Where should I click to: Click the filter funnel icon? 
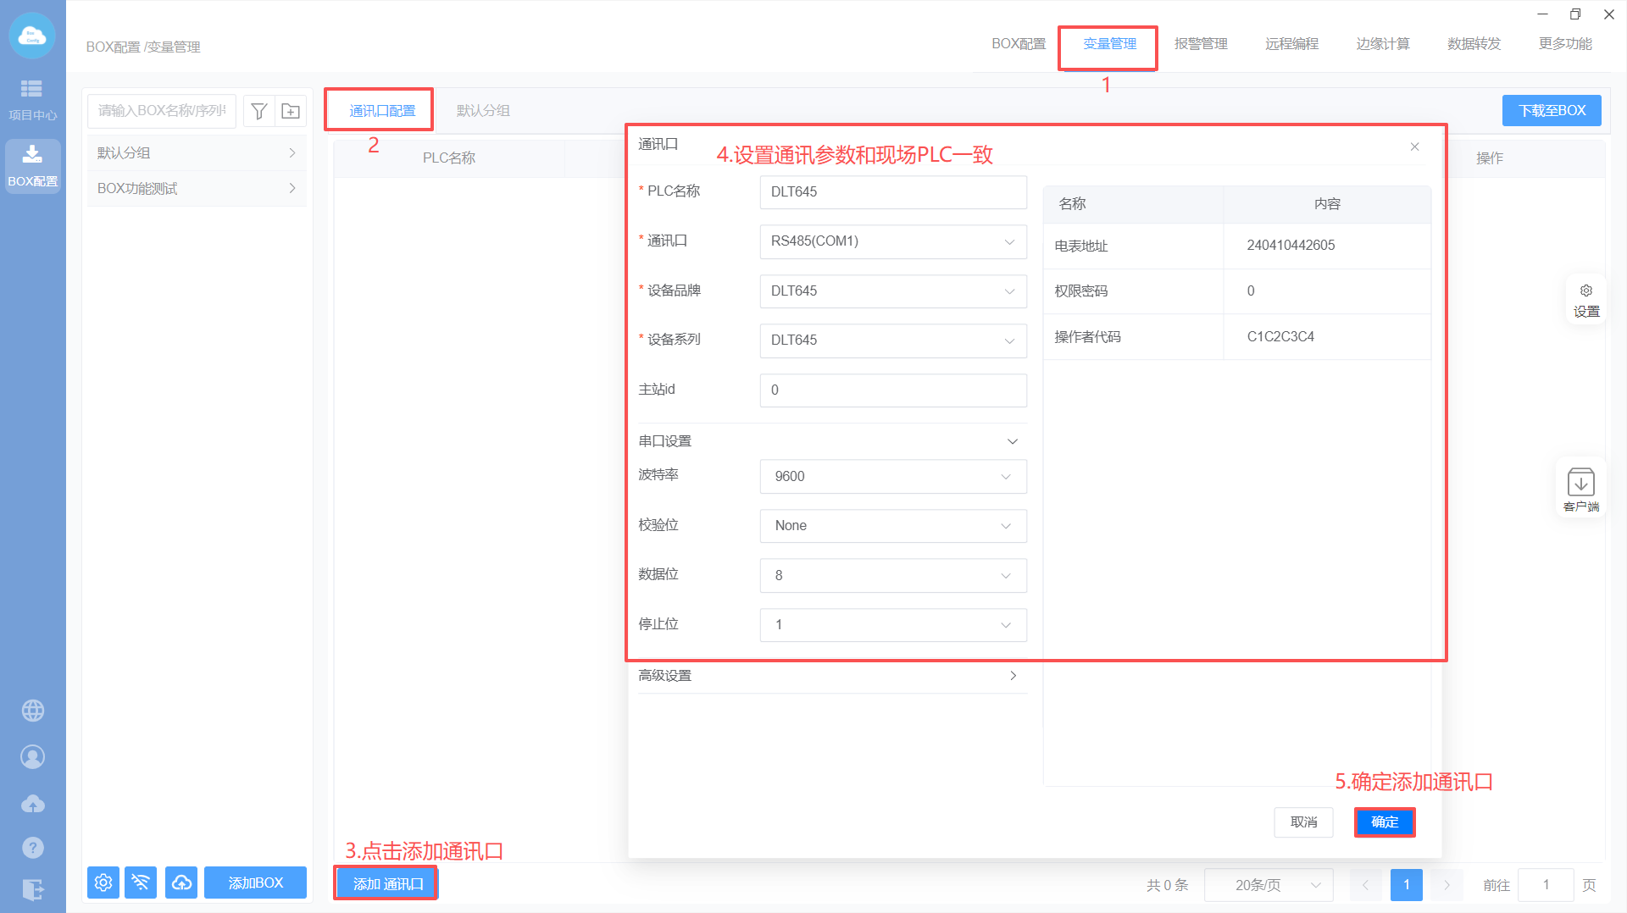click(x=259, y=111)
